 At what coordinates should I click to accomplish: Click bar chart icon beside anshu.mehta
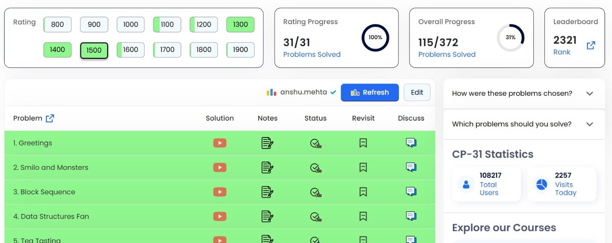[271, 92]
